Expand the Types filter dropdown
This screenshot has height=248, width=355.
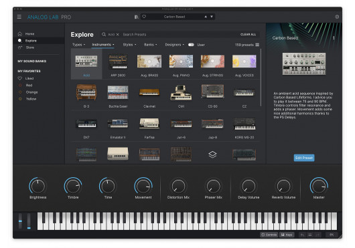click(x=79, y=45)
